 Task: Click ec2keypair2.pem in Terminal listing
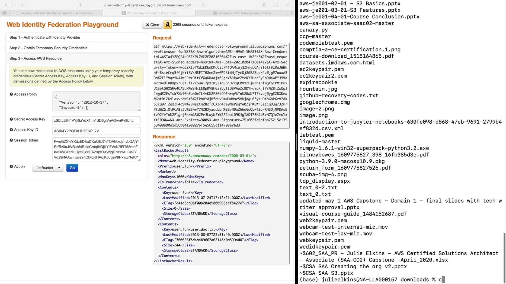click(x=323, y=76)
